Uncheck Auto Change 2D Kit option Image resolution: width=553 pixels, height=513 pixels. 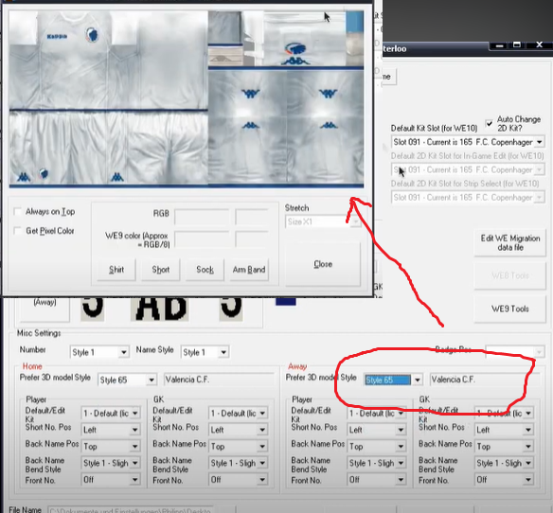489,123
